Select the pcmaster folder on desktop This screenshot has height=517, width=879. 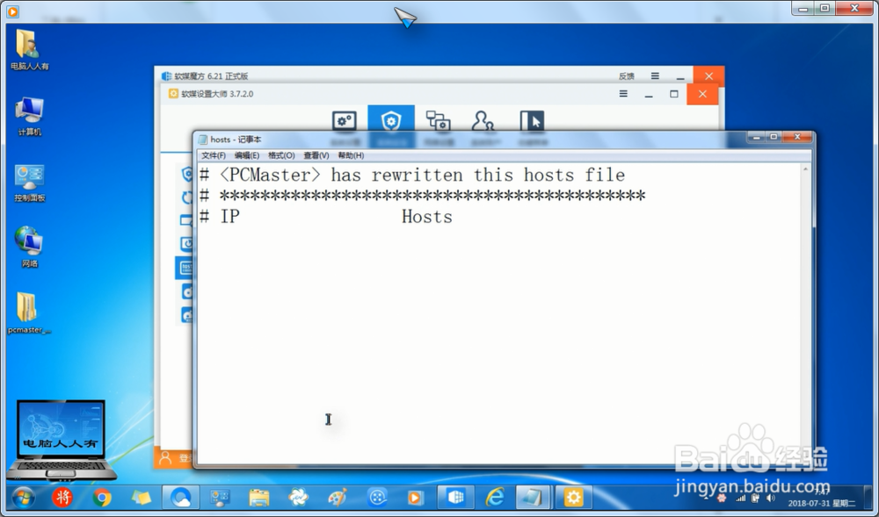tap(29, 312)
